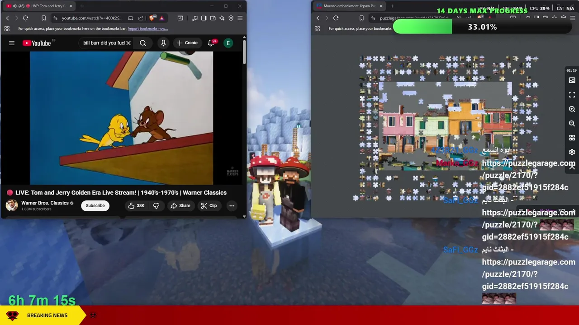
Task: Open the YouTube account avatar E
Action: [x=228, y=43]
